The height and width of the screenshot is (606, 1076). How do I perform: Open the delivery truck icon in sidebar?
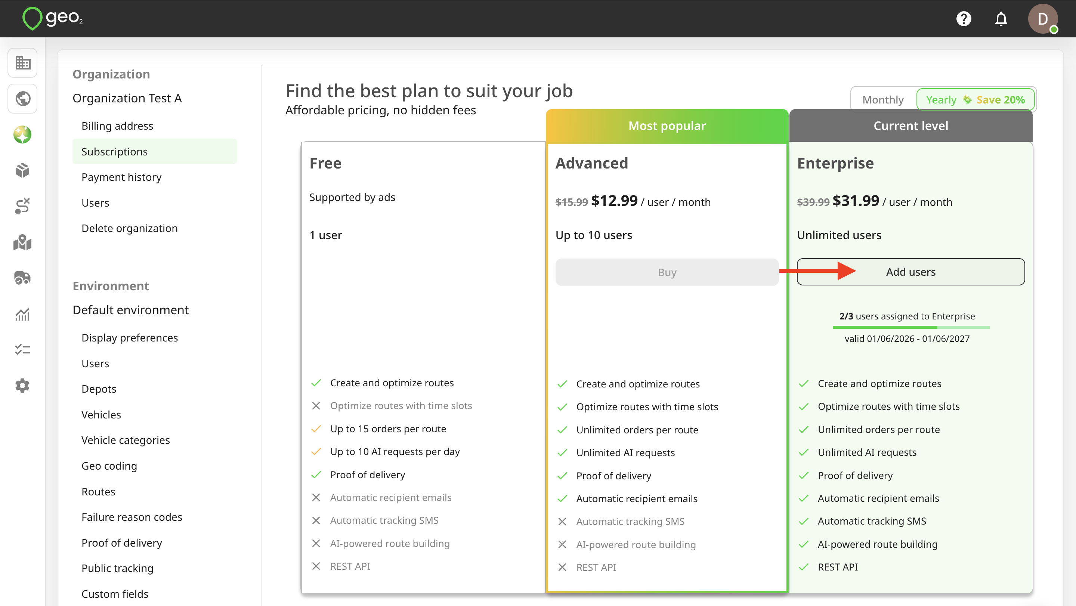pyautogui.click(x=22, y=278)
